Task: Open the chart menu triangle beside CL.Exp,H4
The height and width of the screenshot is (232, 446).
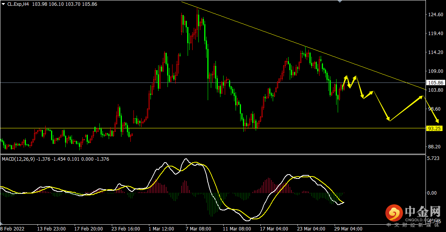Action: (3, 4)
